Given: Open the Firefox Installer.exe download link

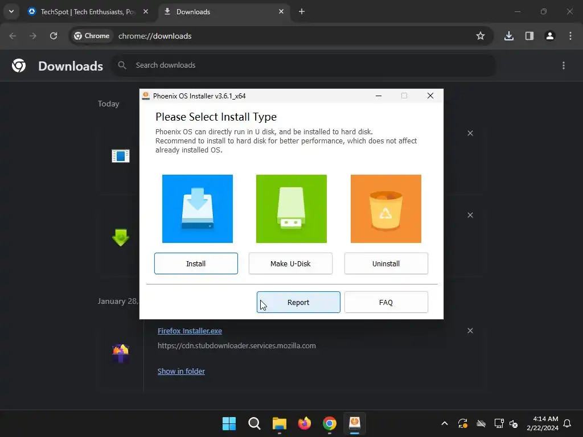Looking at the screenshot, I should [x=190, y=331].
